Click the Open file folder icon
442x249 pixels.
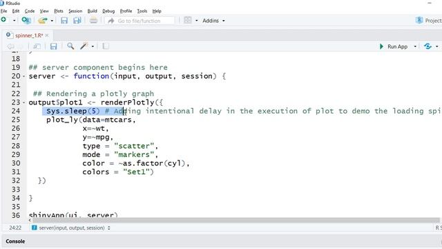pos(43,21)
